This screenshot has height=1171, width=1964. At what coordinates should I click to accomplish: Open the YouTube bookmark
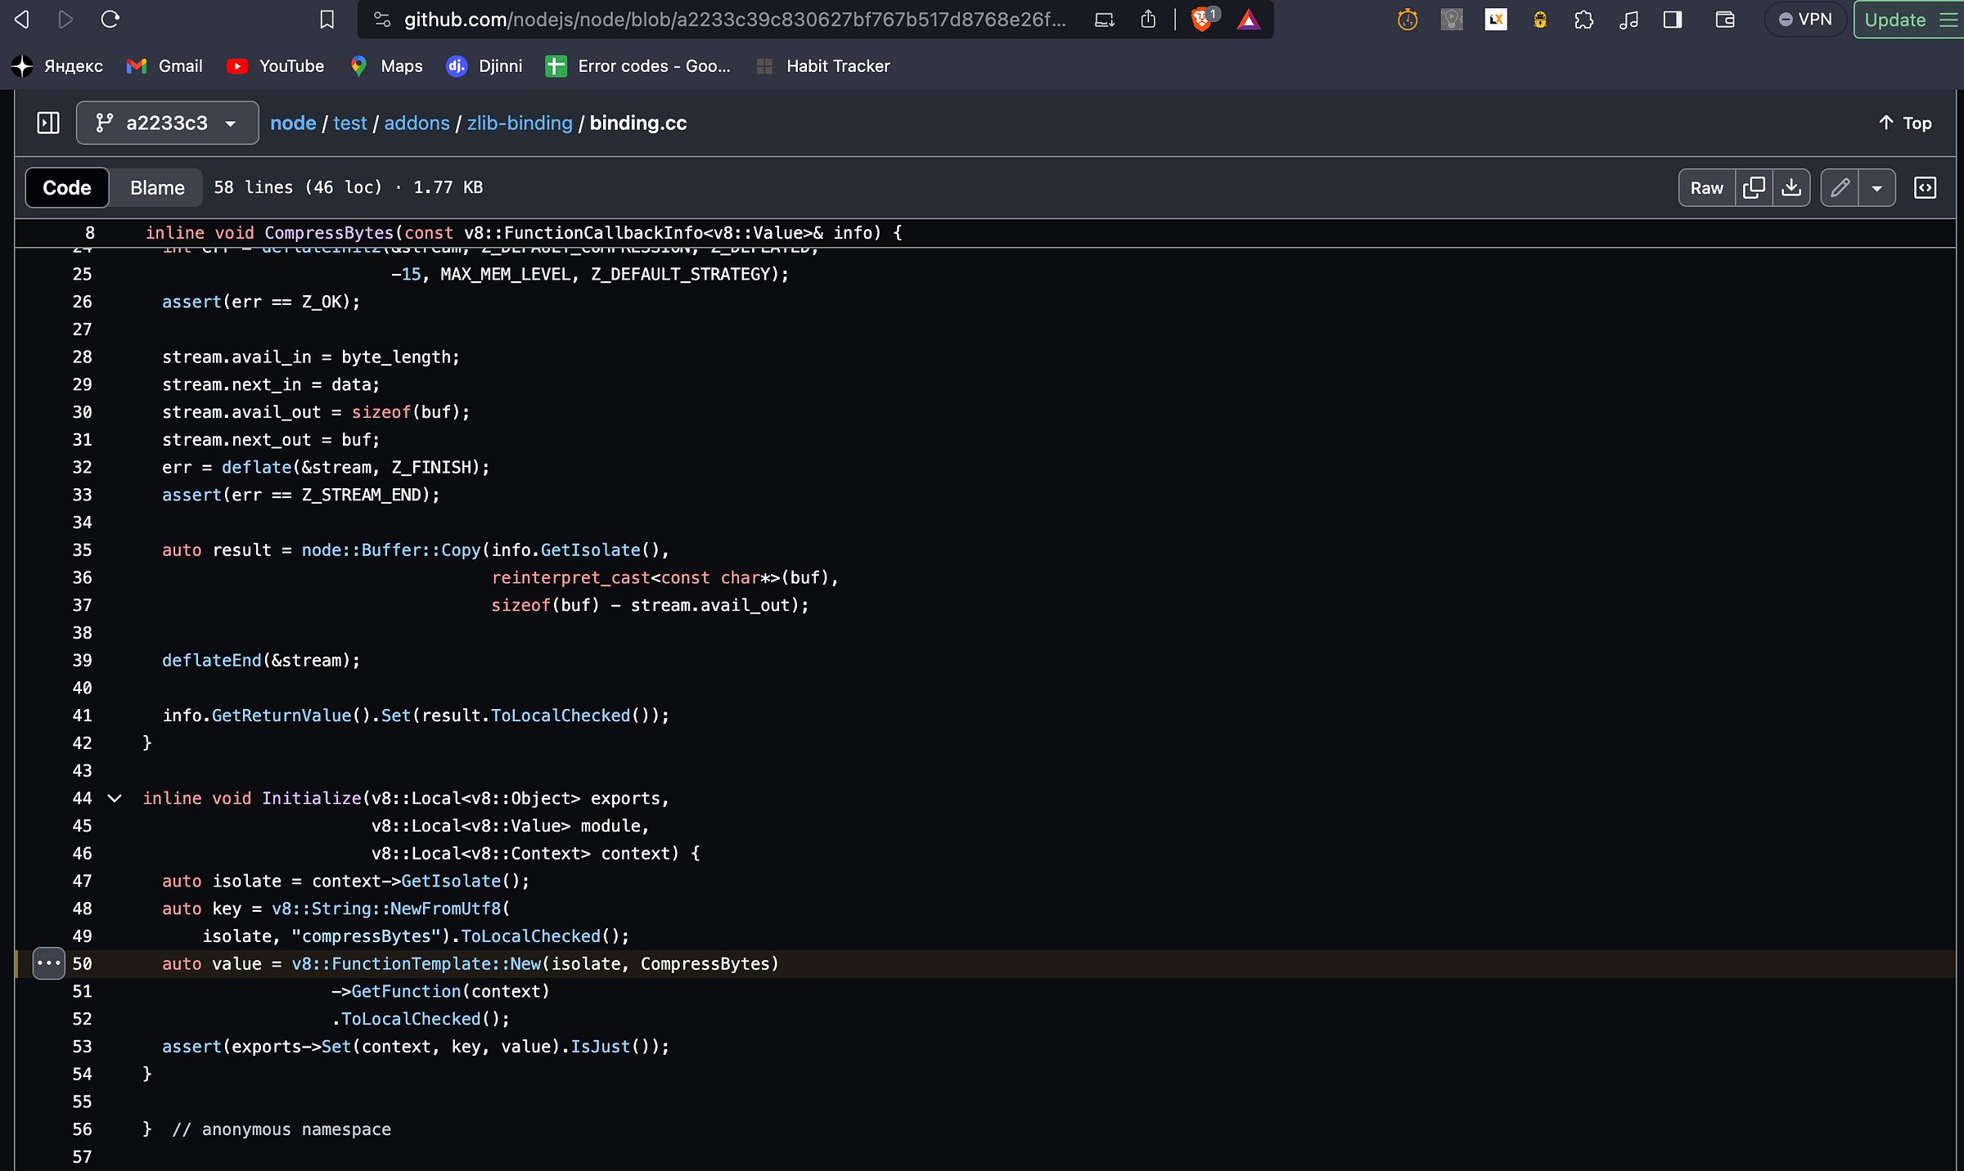[x=276, y=66]
